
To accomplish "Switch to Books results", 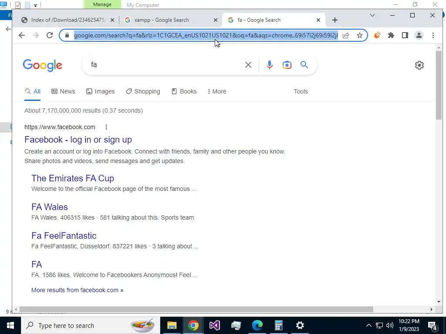I will click(x=184, y=91).
